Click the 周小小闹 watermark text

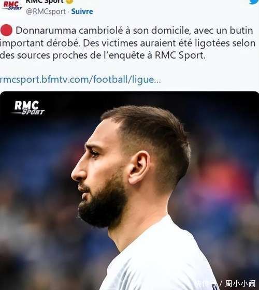tap(240, 284)
